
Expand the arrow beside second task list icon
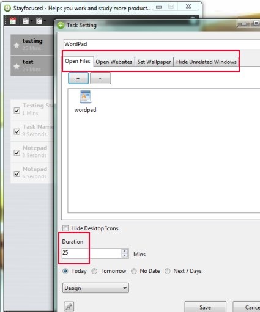point(45,21)
